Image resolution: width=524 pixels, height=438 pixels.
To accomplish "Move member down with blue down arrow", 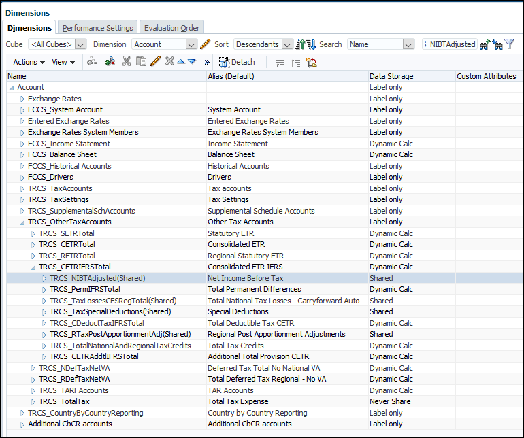I will [192, 62].
